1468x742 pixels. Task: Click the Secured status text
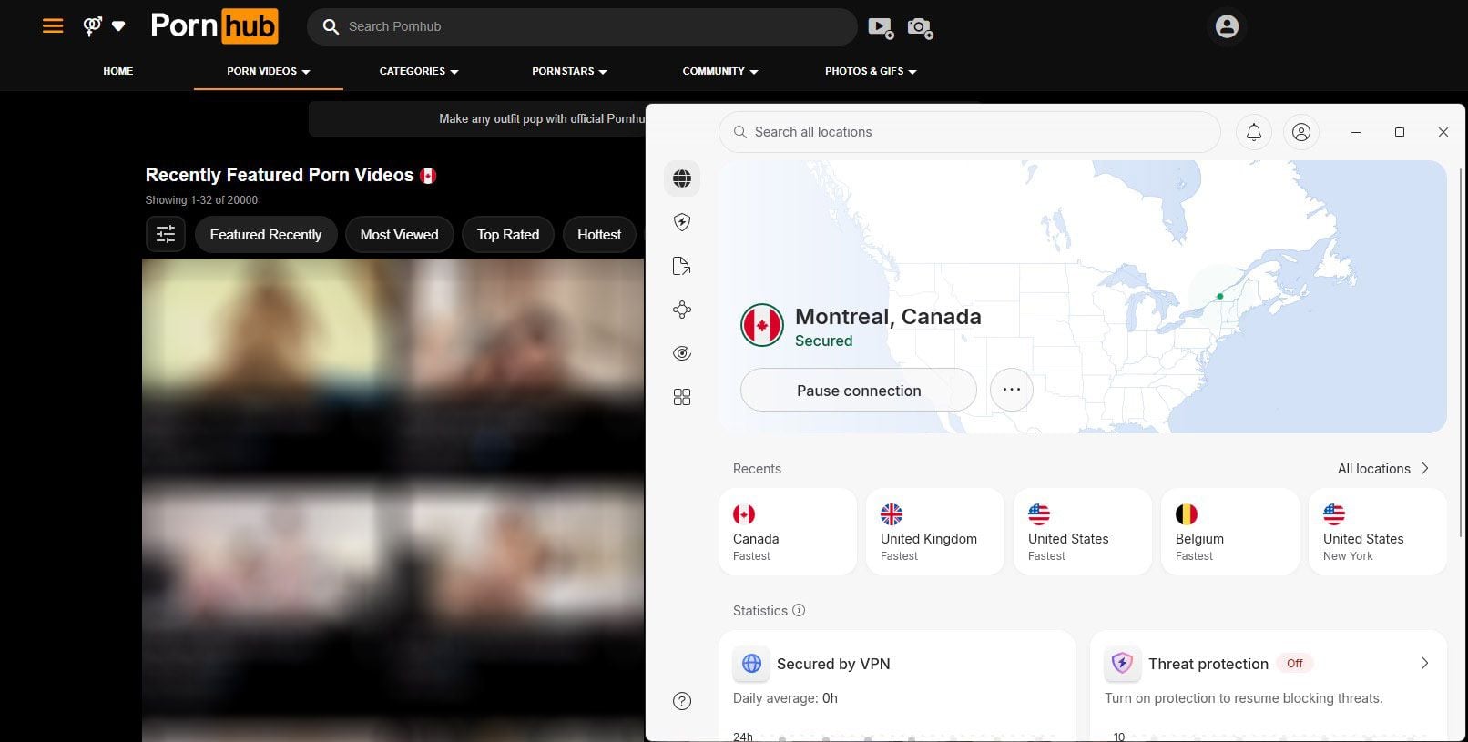pos(823,341)
